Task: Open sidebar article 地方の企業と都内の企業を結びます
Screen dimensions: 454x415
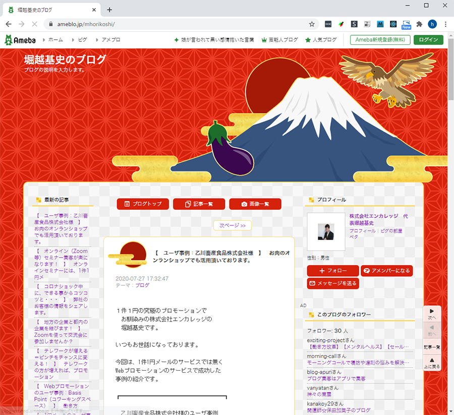Action: coord(61,331)
